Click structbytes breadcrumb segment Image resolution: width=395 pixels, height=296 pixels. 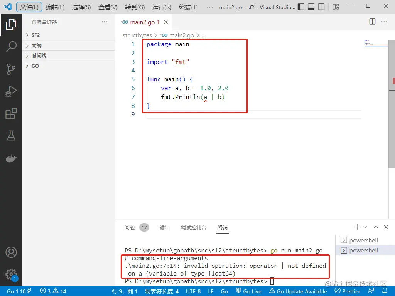pos(137,35)
